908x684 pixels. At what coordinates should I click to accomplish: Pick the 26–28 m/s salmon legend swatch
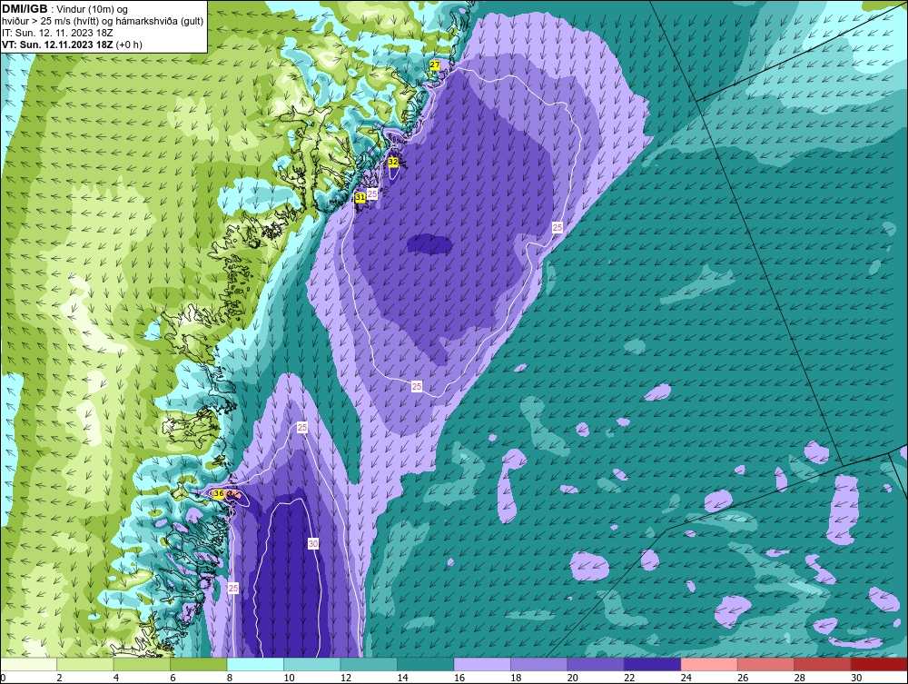click(x=766, y=664)
